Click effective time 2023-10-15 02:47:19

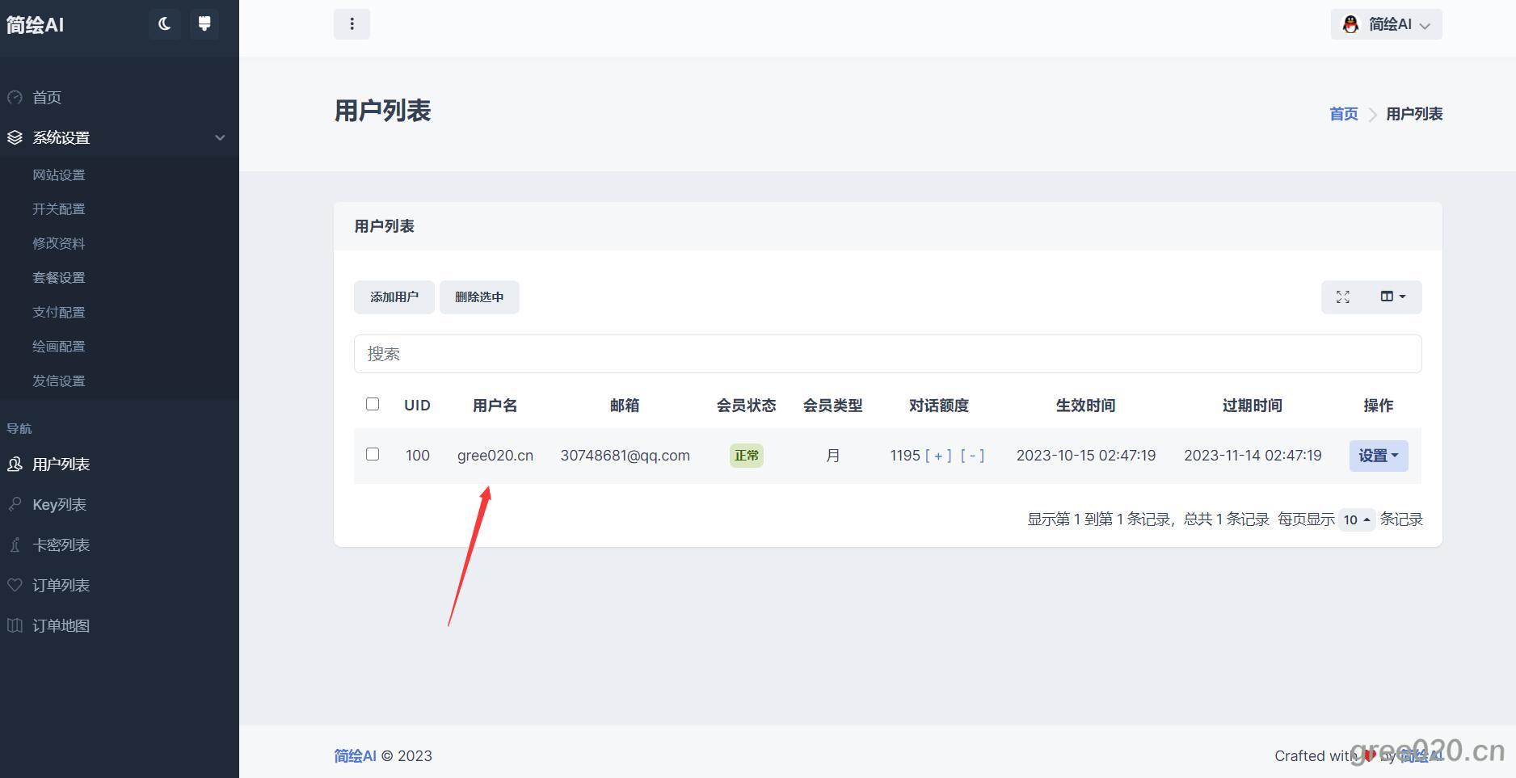pyautogui.click(x=1085, y=456)
